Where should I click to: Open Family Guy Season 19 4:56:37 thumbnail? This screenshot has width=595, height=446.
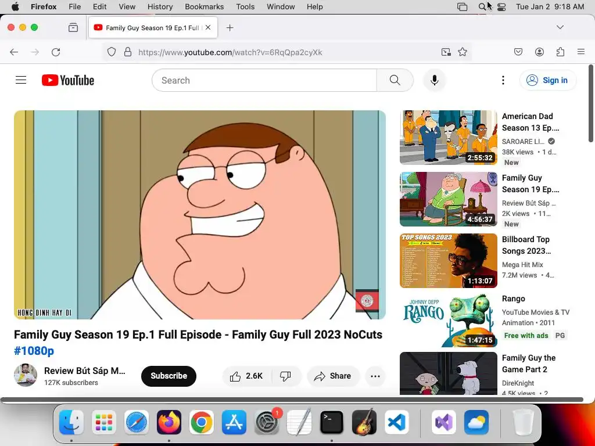click(x=448, y=199)
